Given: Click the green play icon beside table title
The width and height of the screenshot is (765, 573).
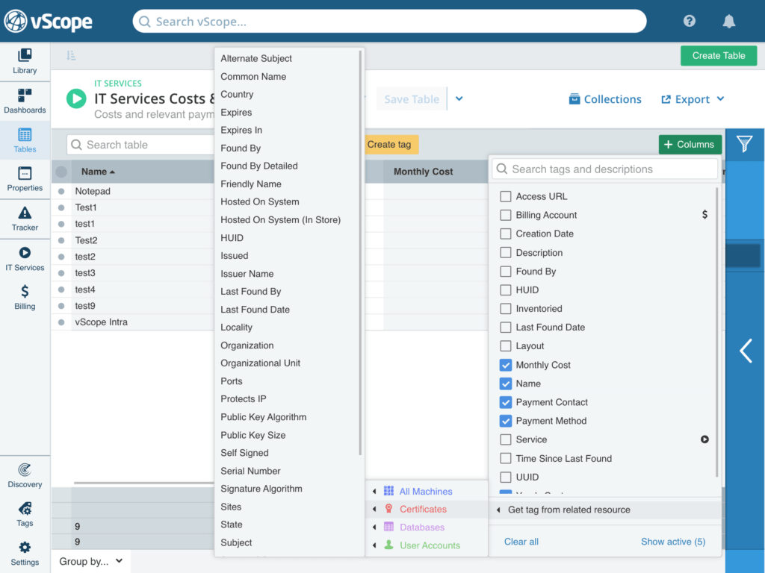Looking at the screenshot, I should coord(76,98).
